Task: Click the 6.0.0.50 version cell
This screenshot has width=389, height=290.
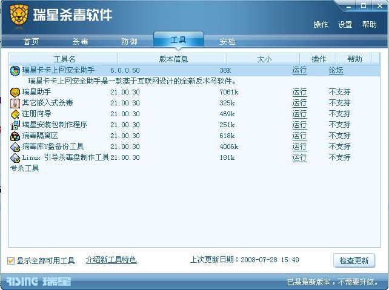Action: 125,71
